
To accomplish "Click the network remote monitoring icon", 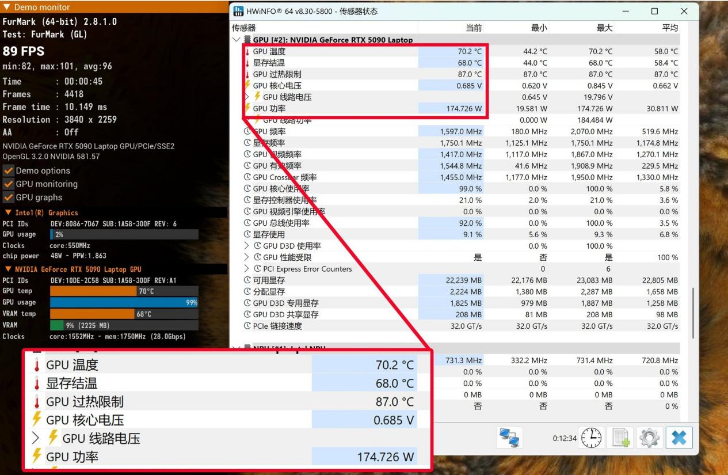I will point(509,438).
